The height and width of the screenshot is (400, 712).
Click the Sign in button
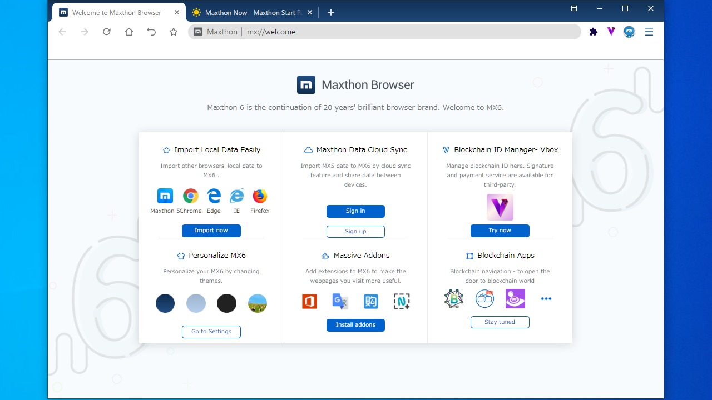pyautogui.click(x=355, y=211)
